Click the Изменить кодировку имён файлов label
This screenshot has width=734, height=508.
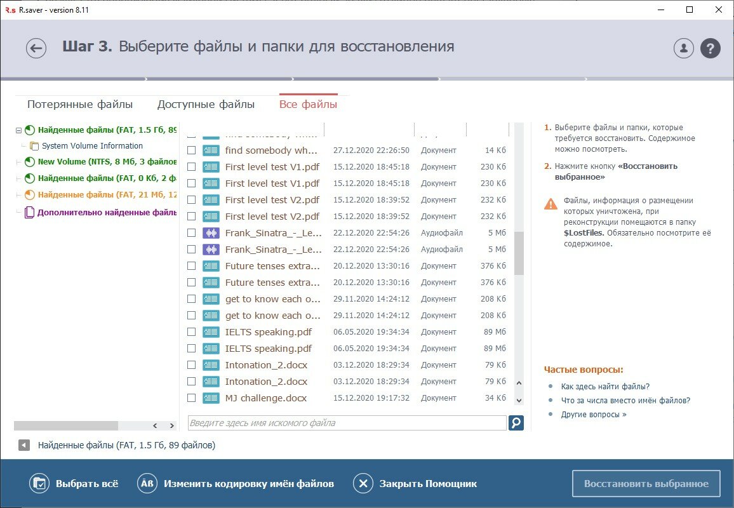pyautogui.click(x=249, y=484)
